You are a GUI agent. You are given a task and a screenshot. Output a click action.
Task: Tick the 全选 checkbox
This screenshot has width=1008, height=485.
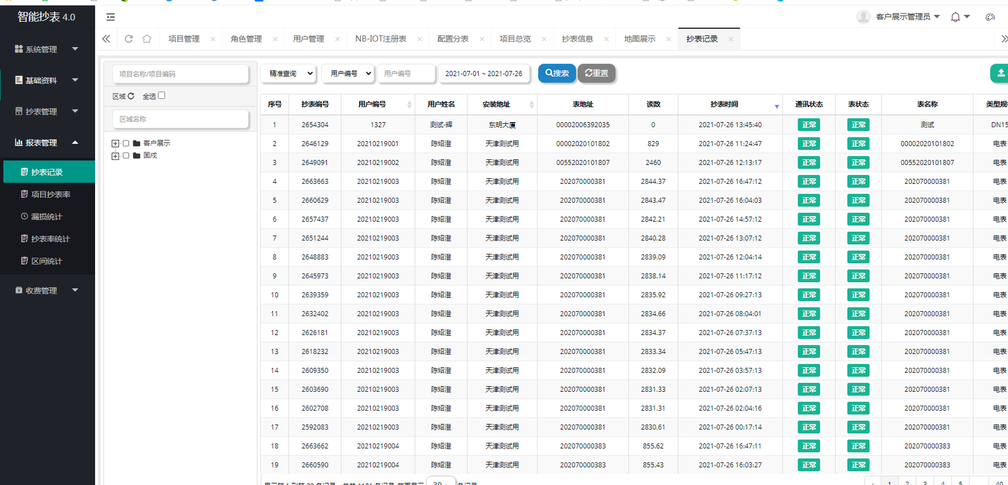tap(161, 96)
